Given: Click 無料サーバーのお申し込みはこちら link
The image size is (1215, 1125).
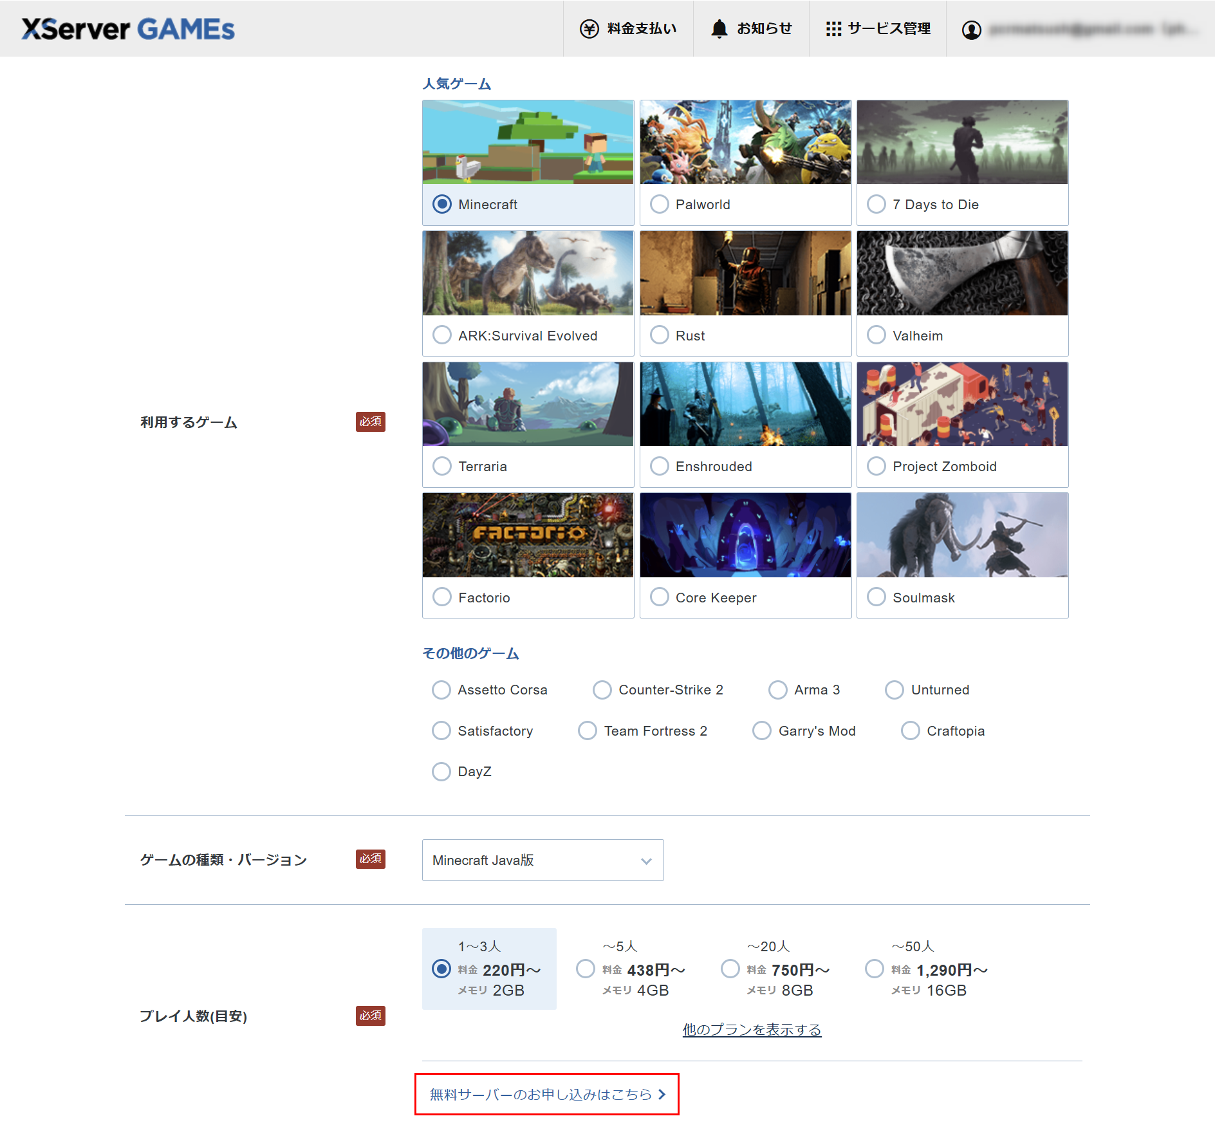Looking at the screenshot, I should point(546,1093).
